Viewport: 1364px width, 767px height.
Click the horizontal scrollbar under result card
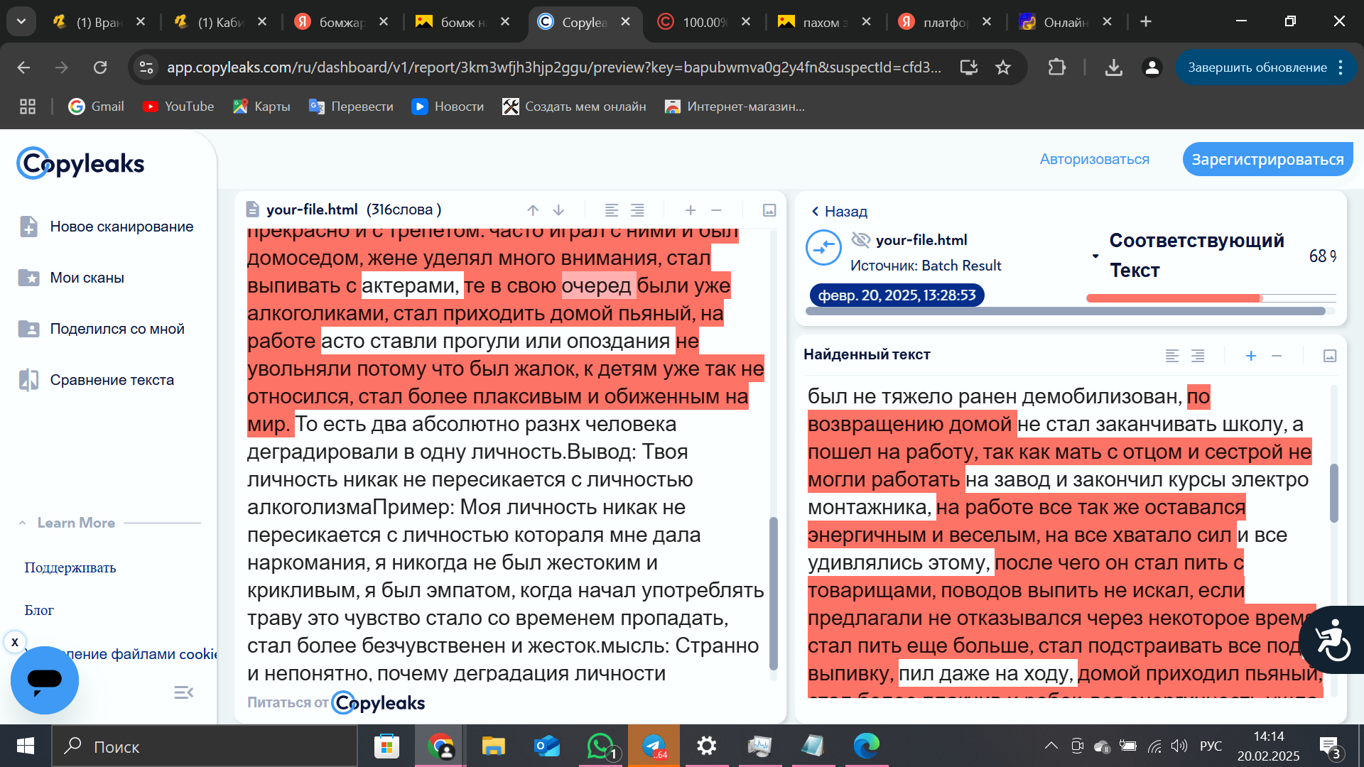(x=1066, y=311)
